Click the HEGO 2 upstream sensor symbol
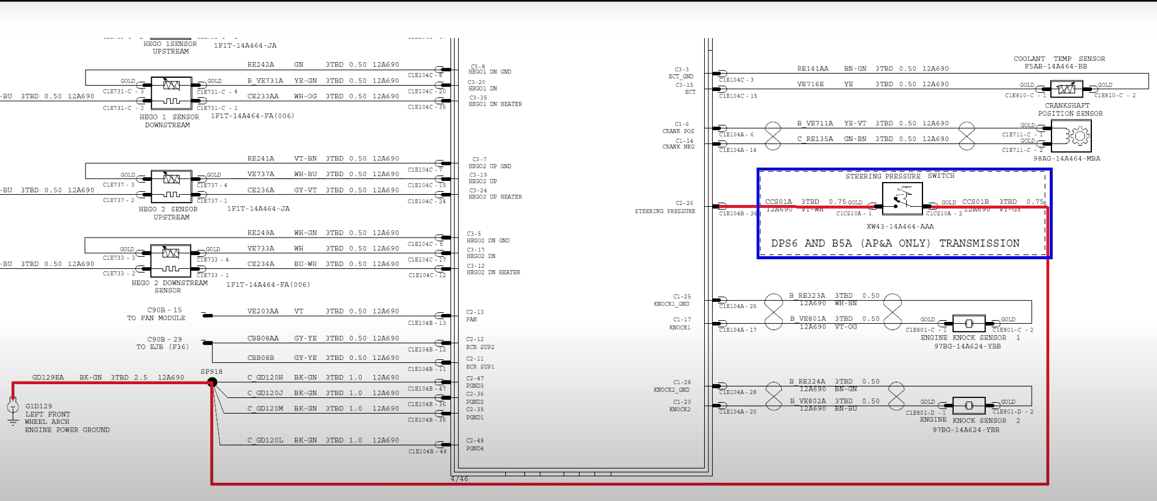This screenshot has width=1157, height=501. pos(171,186)
